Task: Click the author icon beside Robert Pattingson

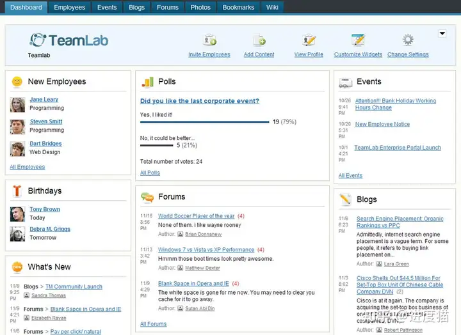Action: tap(379, 330)
